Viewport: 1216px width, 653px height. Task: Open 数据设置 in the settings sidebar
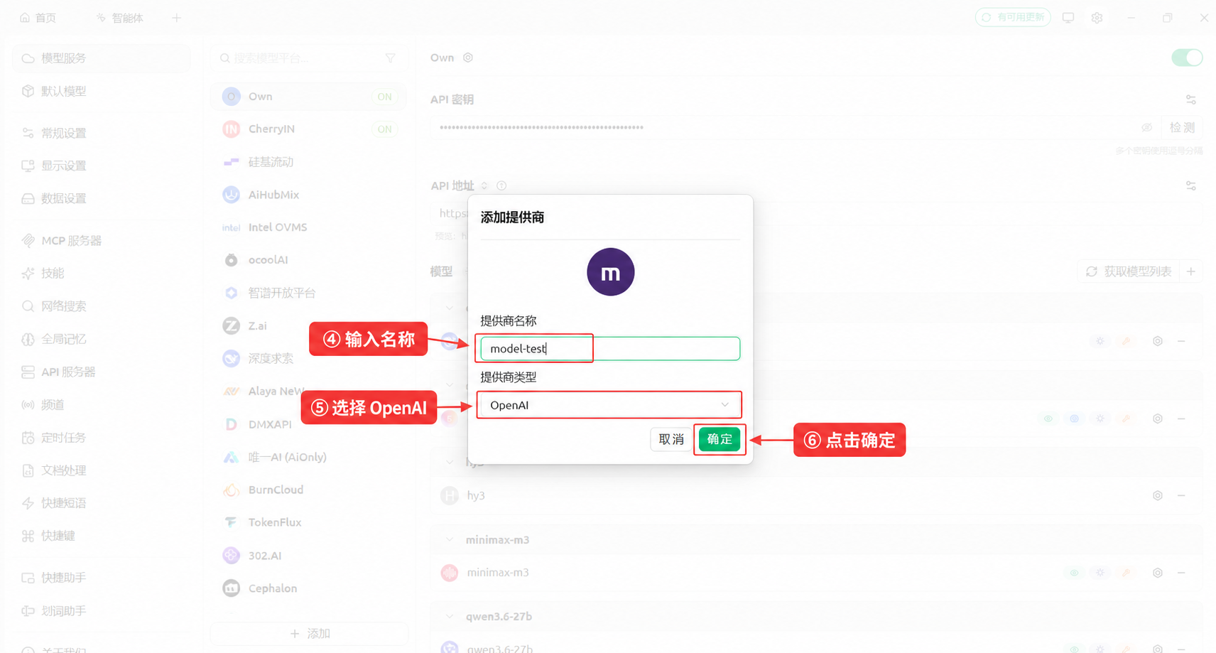(x=102, y=198)
